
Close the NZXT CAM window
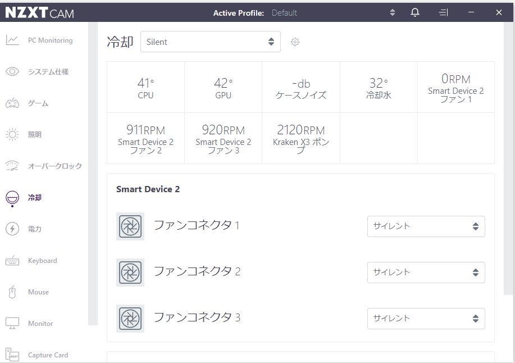pyautogui.click(x=499, y=12)
